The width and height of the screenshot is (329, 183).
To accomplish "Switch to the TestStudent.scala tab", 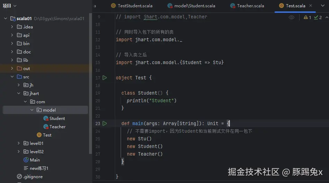I will [132, 6].
